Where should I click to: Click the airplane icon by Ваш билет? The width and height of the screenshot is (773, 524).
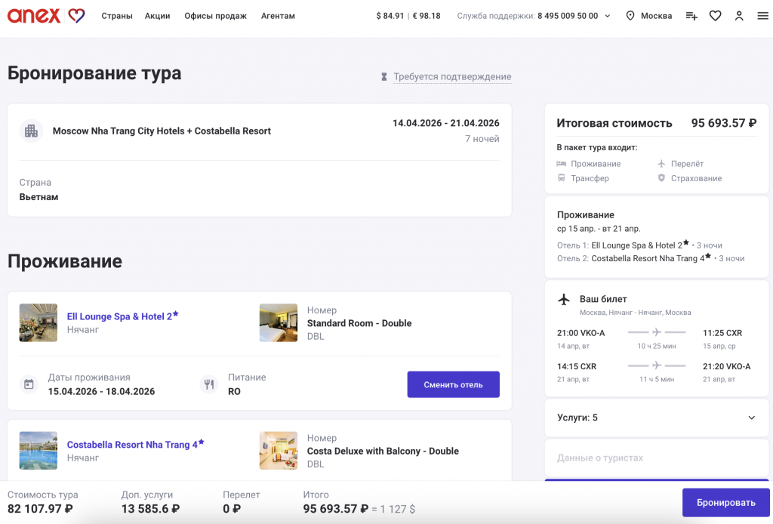click(564, 300)
